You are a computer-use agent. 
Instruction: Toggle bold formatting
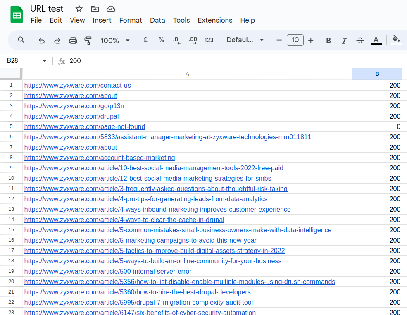click(x=328, y=41)
